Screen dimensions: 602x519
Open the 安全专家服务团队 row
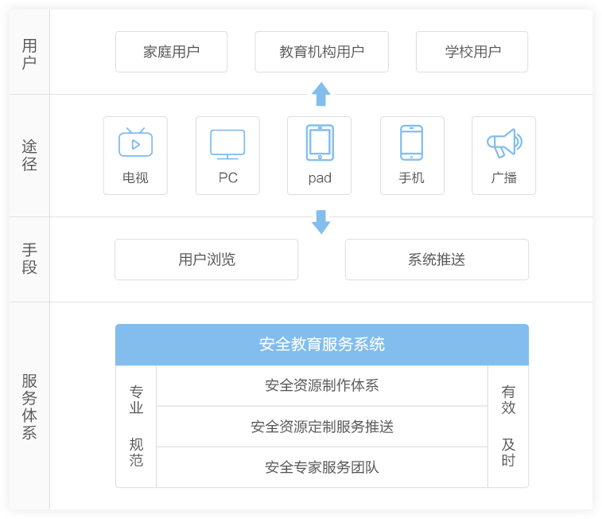tap(321, 467)
